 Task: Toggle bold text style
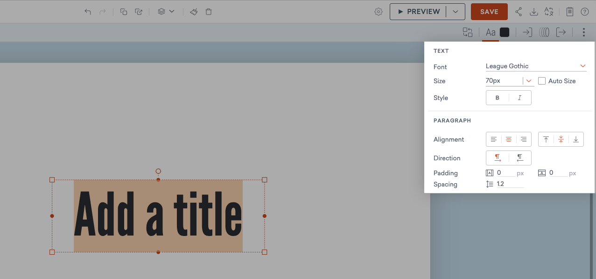[497, 97]
